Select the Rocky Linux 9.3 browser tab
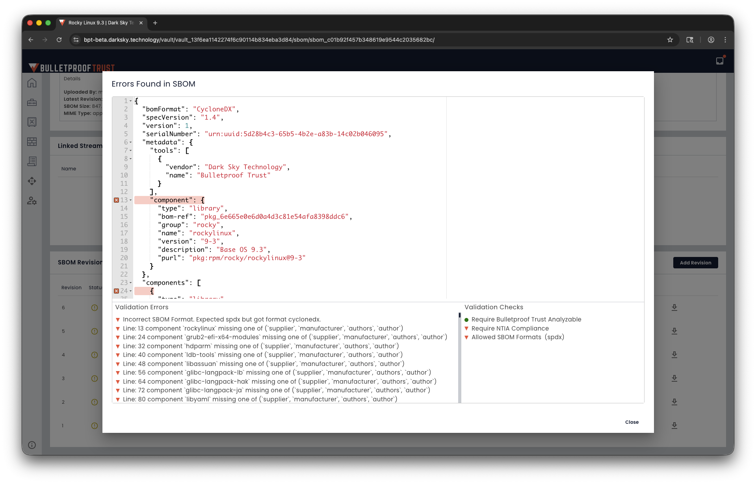The height and width of the screenshot is (484, 756). 101,23
